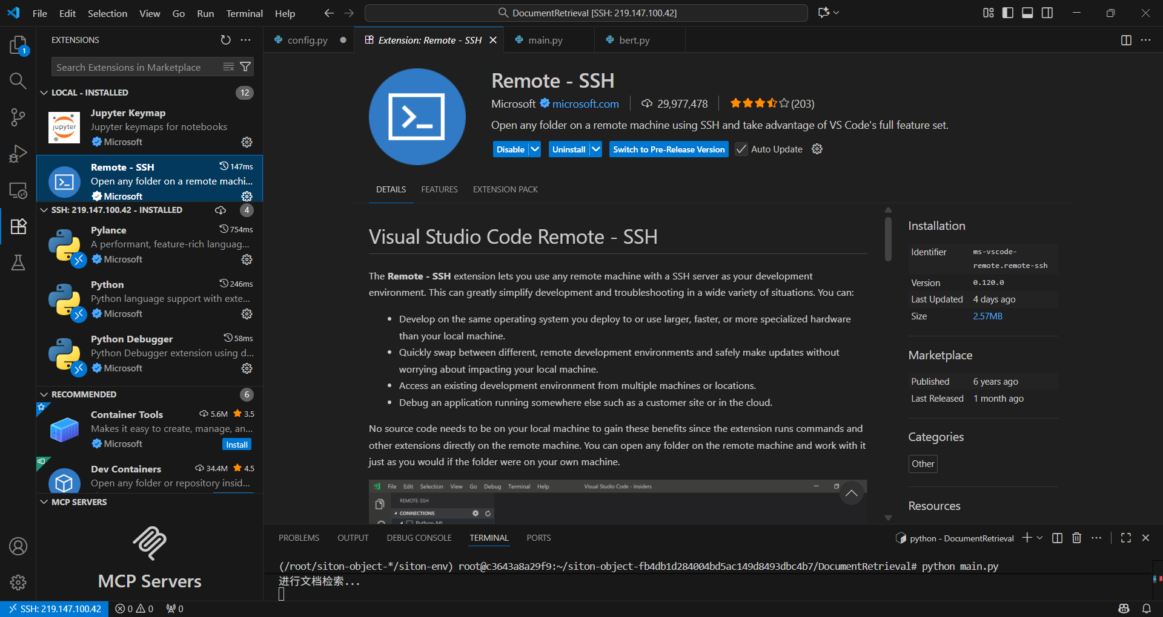Open extension settings gear beside Auto Update
The height and width of the screenshot is (617, 1163).
817,149
